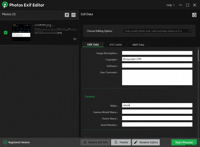The image size is (200, 147).
Task: Open the photo details lines icon
Action: [x=75, y=39]
